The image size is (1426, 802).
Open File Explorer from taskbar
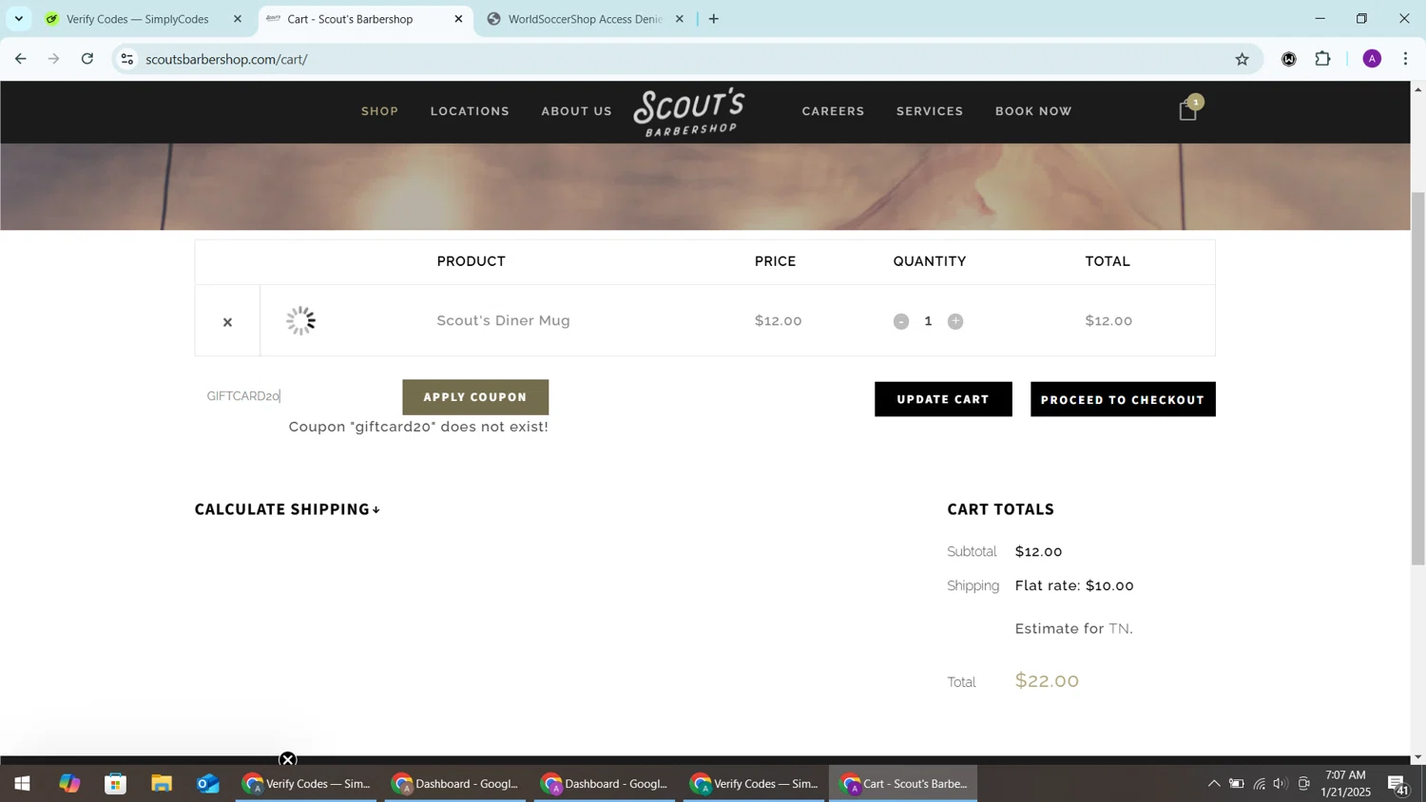click(x=162, y=784)
